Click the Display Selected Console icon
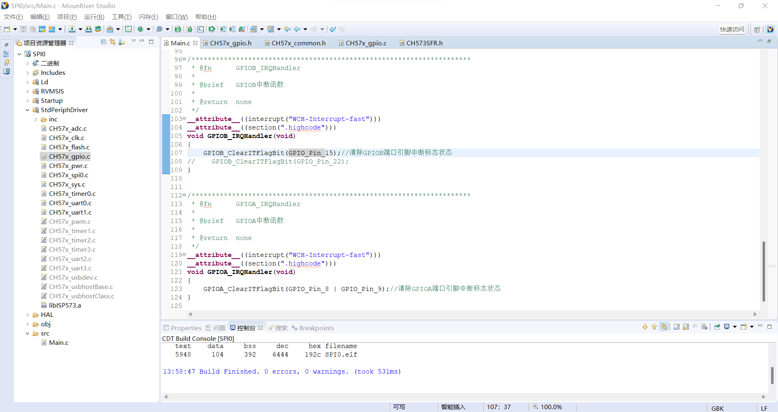The image size is (778, 412). (727, 327)
